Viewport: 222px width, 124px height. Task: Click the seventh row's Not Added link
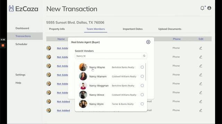63,102
